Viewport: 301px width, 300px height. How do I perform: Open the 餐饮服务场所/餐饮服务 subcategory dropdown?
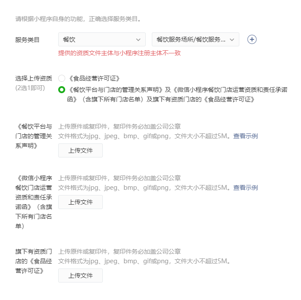coord(196,39)
